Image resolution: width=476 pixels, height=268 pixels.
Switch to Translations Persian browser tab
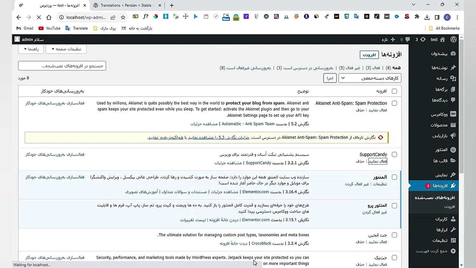tap(127, 5)
